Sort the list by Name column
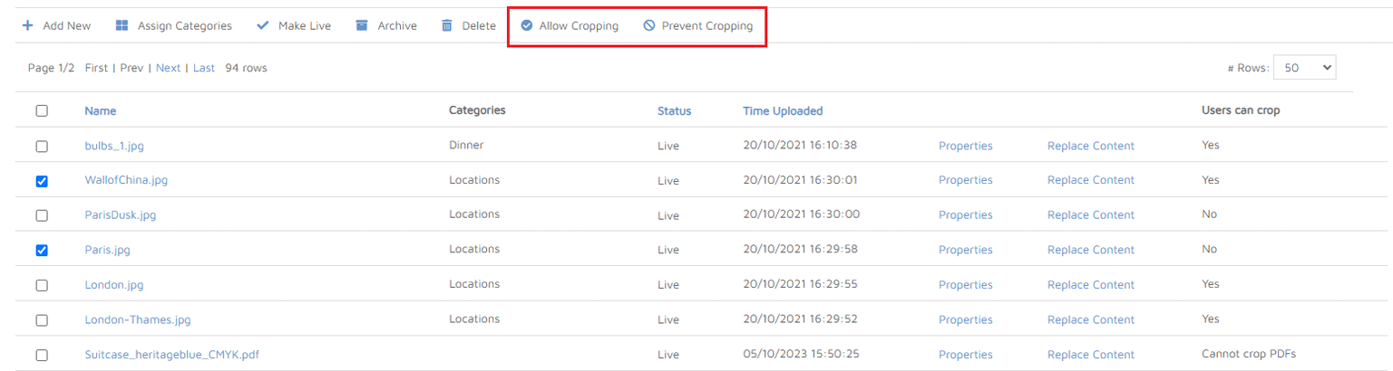 101,111
